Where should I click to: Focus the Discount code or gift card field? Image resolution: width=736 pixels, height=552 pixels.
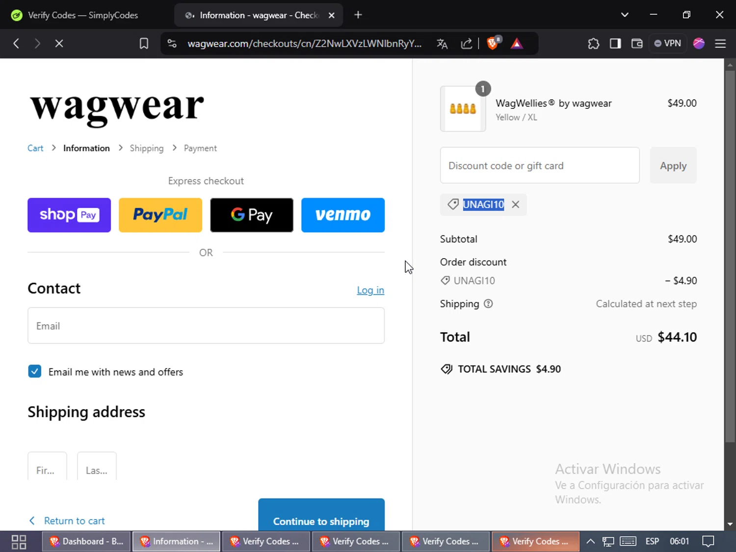coord(540,165)
